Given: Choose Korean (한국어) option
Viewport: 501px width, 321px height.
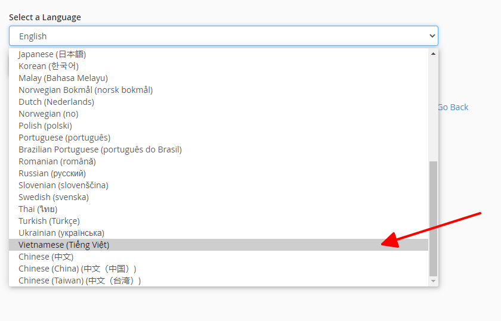Looking at the screenshot, I should (48, 66).
